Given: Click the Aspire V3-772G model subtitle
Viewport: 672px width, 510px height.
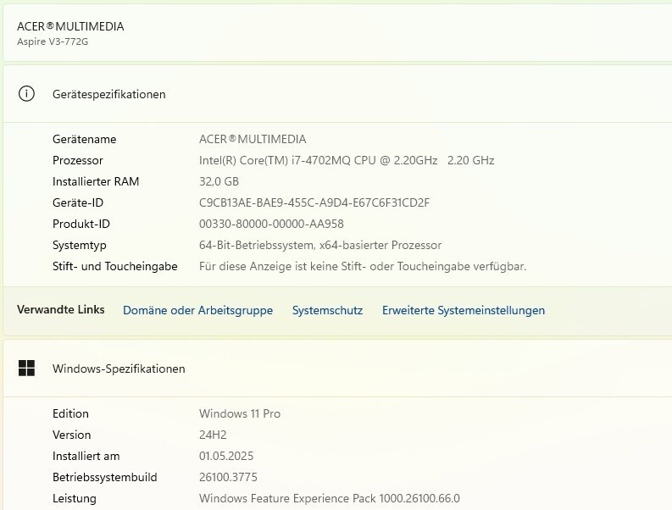Looking at the screenshot, I should (x=53, y=42).
